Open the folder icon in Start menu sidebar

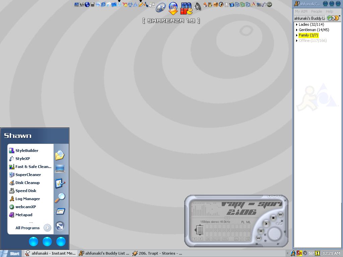[x=60, y=155]
